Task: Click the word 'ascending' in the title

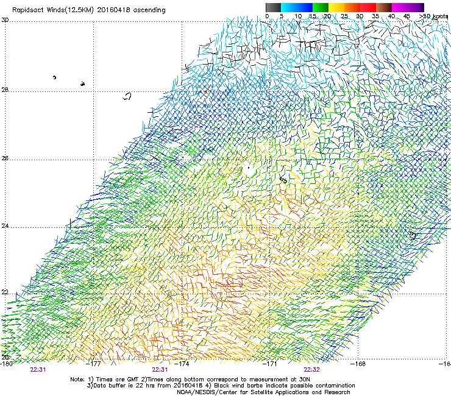Action: click(149, 10)
